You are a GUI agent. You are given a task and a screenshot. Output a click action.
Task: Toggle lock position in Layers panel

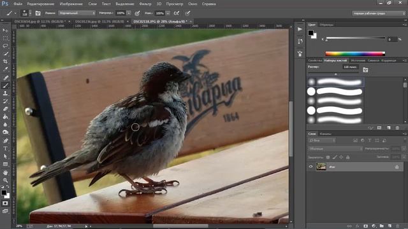pyautogui.click(x=341, y=157)
